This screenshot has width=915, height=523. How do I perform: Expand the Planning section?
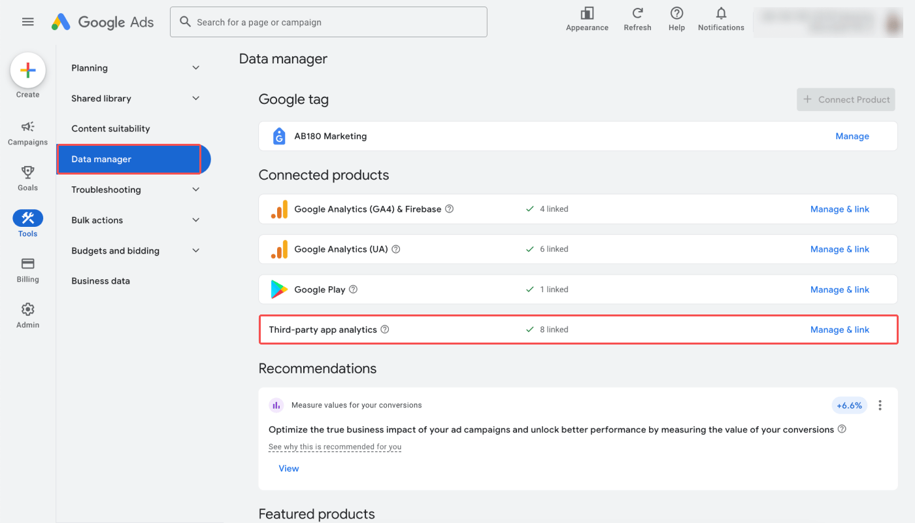(136, 68)
